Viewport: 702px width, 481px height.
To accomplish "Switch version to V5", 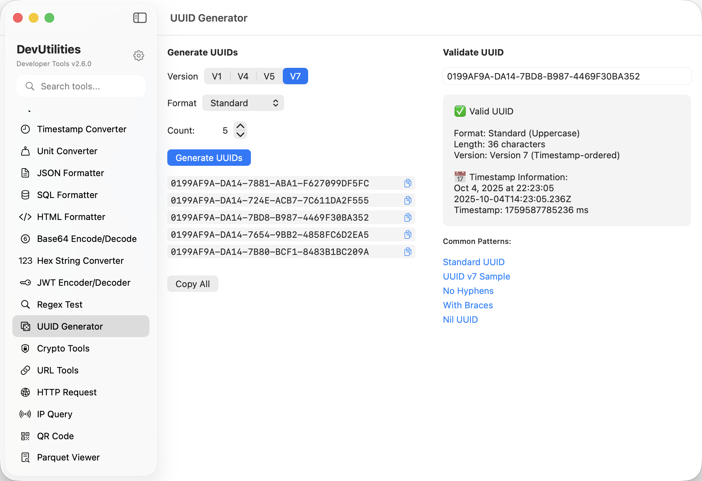I will [x=269, y=76].
